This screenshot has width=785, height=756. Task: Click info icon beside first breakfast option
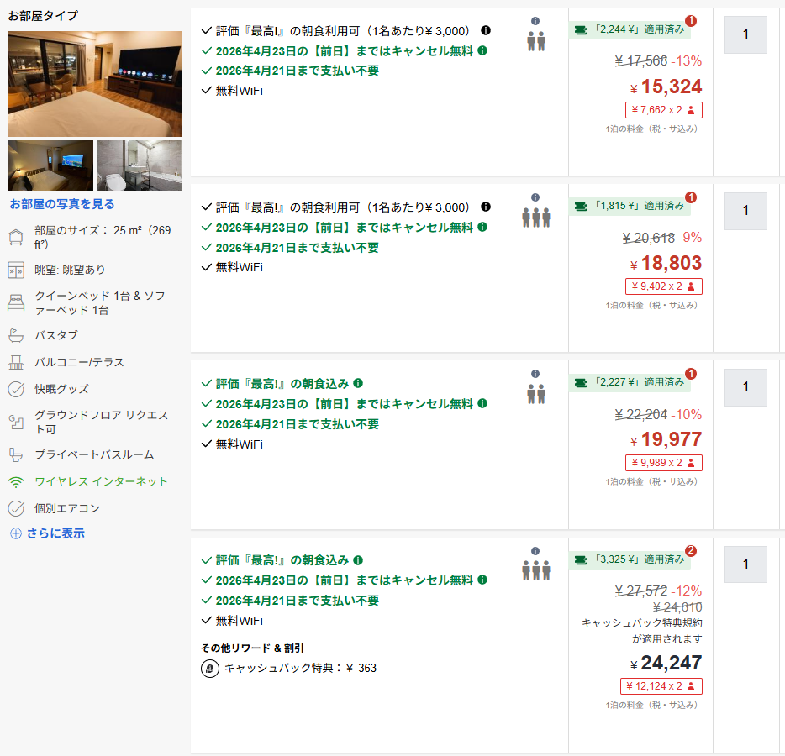click(x=486, y=30)
